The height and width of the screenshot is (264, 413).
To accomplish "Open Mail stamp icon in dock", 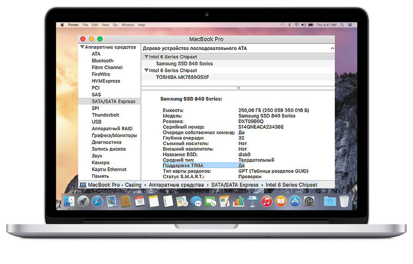I will point(112,202).
